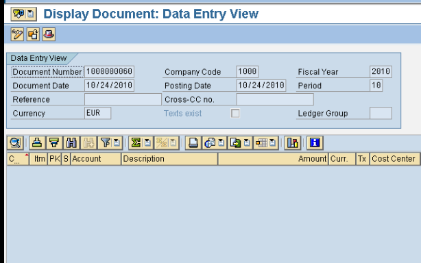Sort table in descending order

54,142
